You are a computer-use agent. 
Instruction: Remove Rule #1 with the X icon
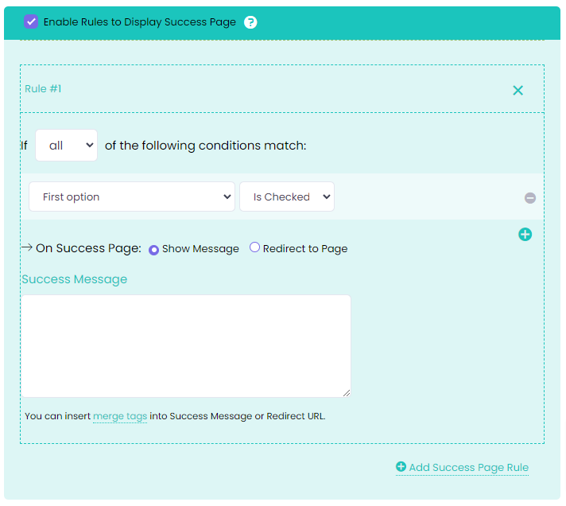(x=518, y=91)
